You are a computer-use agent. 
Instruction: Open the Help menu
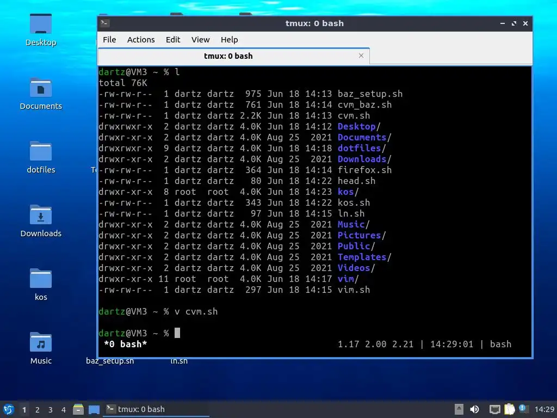229,39
